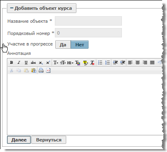
Task: Collapse the 'Добавить объект курса' section
Action: pos(41,8)
